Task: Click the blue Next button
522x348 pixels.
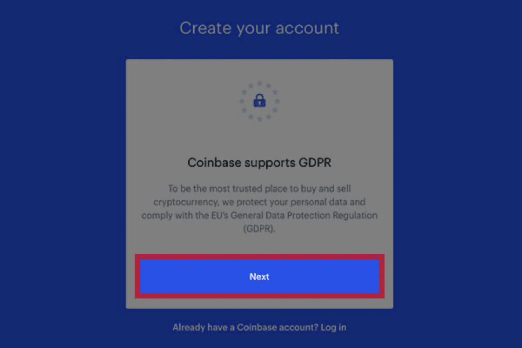Action: [259, 277]
